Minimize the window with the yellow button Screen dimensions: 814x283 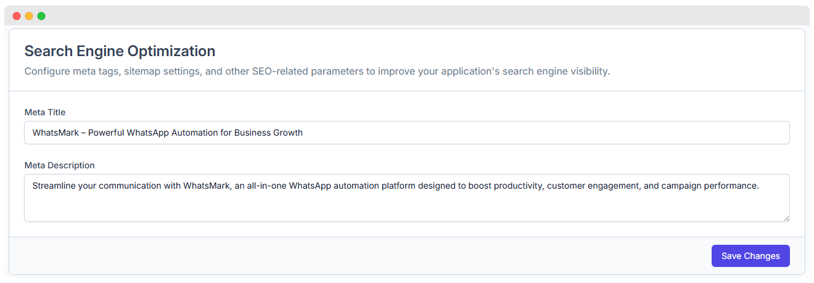point(29,16)
